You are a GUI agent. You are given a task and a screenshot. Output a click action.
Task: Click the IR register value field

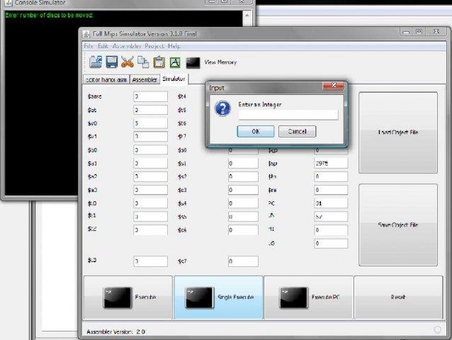point(331,216)
